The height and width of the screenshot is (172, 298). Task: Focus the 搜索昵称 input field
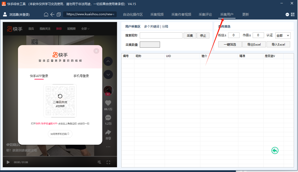pos(161,35)
